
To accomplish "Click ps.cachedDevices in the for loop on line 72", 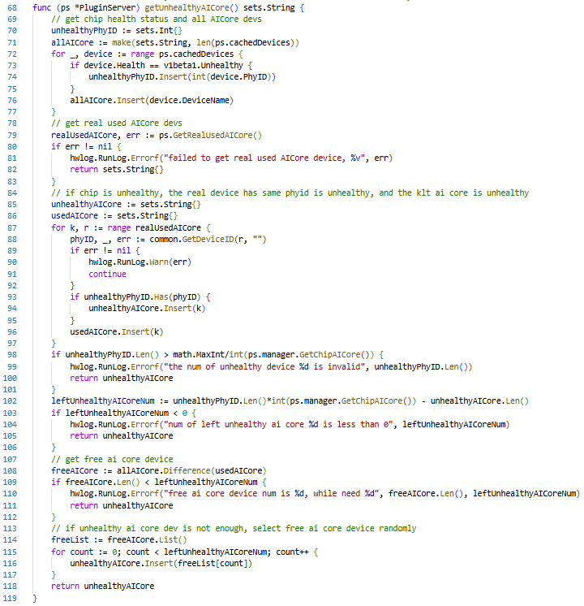I will pyautogui.click(x=196, y=54).
